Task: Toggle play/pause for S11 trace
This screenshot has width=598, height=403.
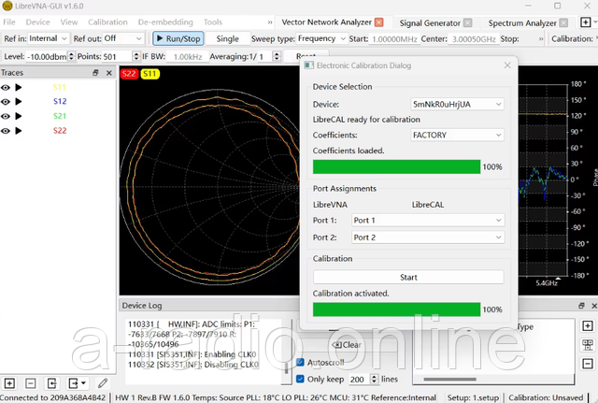Action: click(x=19, y=87)
